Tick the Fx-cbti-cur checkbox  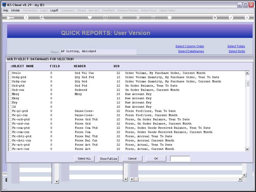(x=10, y=140)
